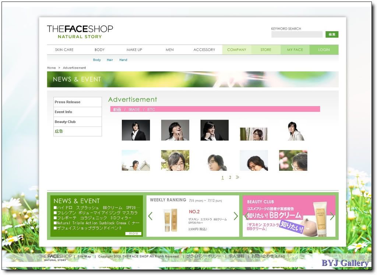Screen dimensions: 377x275
Task: Open the MAKE UP menu
Action: (134, 50)
